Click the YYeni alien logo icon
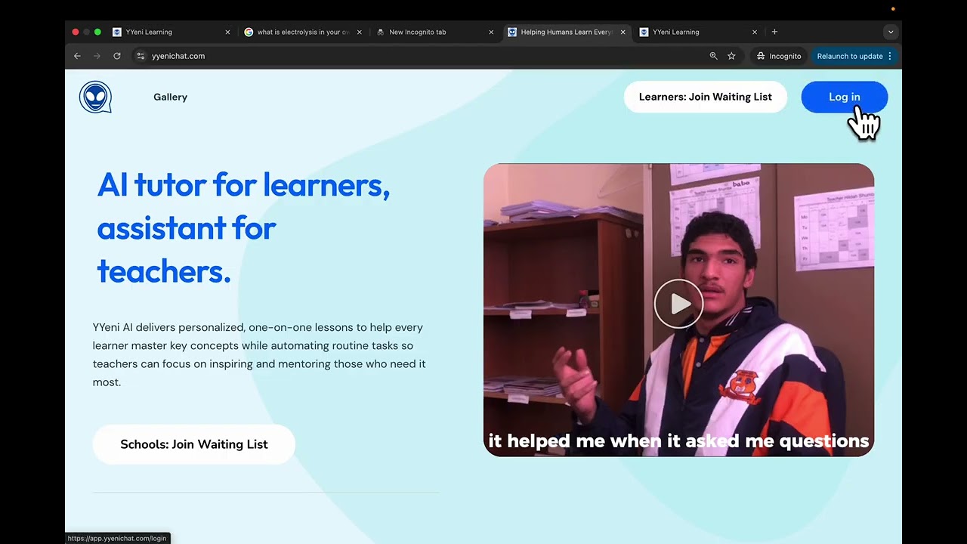The height and width of the screenshot is (544, 967). tap(95, 97)
